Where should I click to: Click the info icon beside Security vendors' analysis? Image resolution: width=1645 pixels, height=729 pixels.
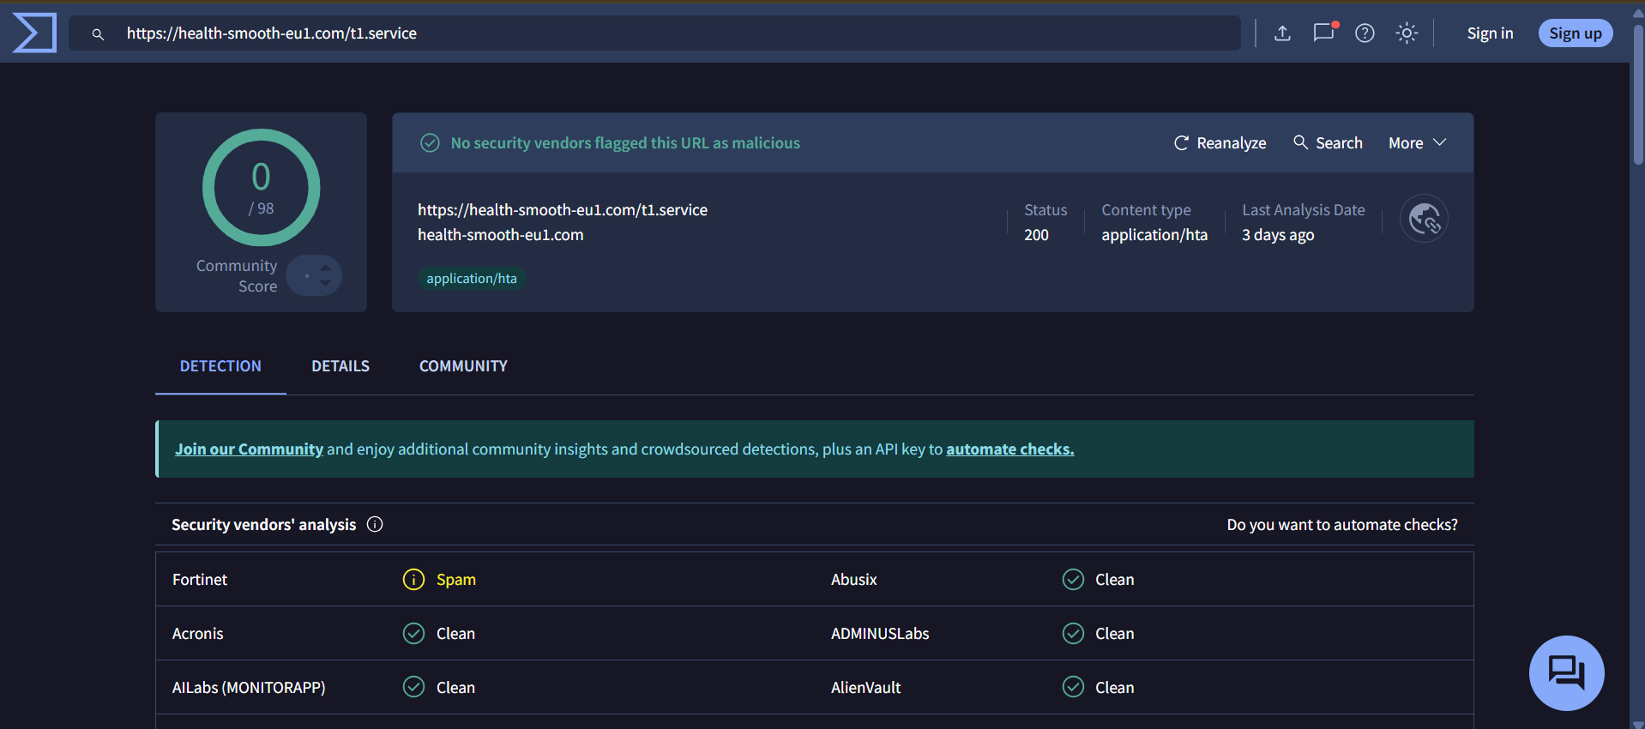[x=375, y=524]
